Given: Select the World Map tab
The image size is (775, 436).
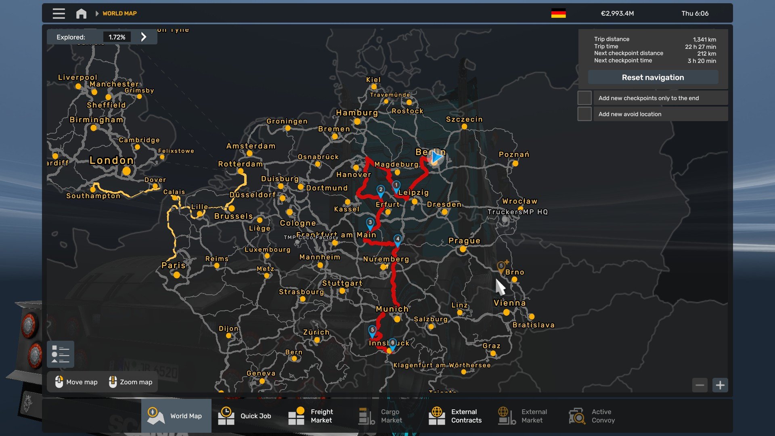Looking at the screenshot, I should 176,416.
